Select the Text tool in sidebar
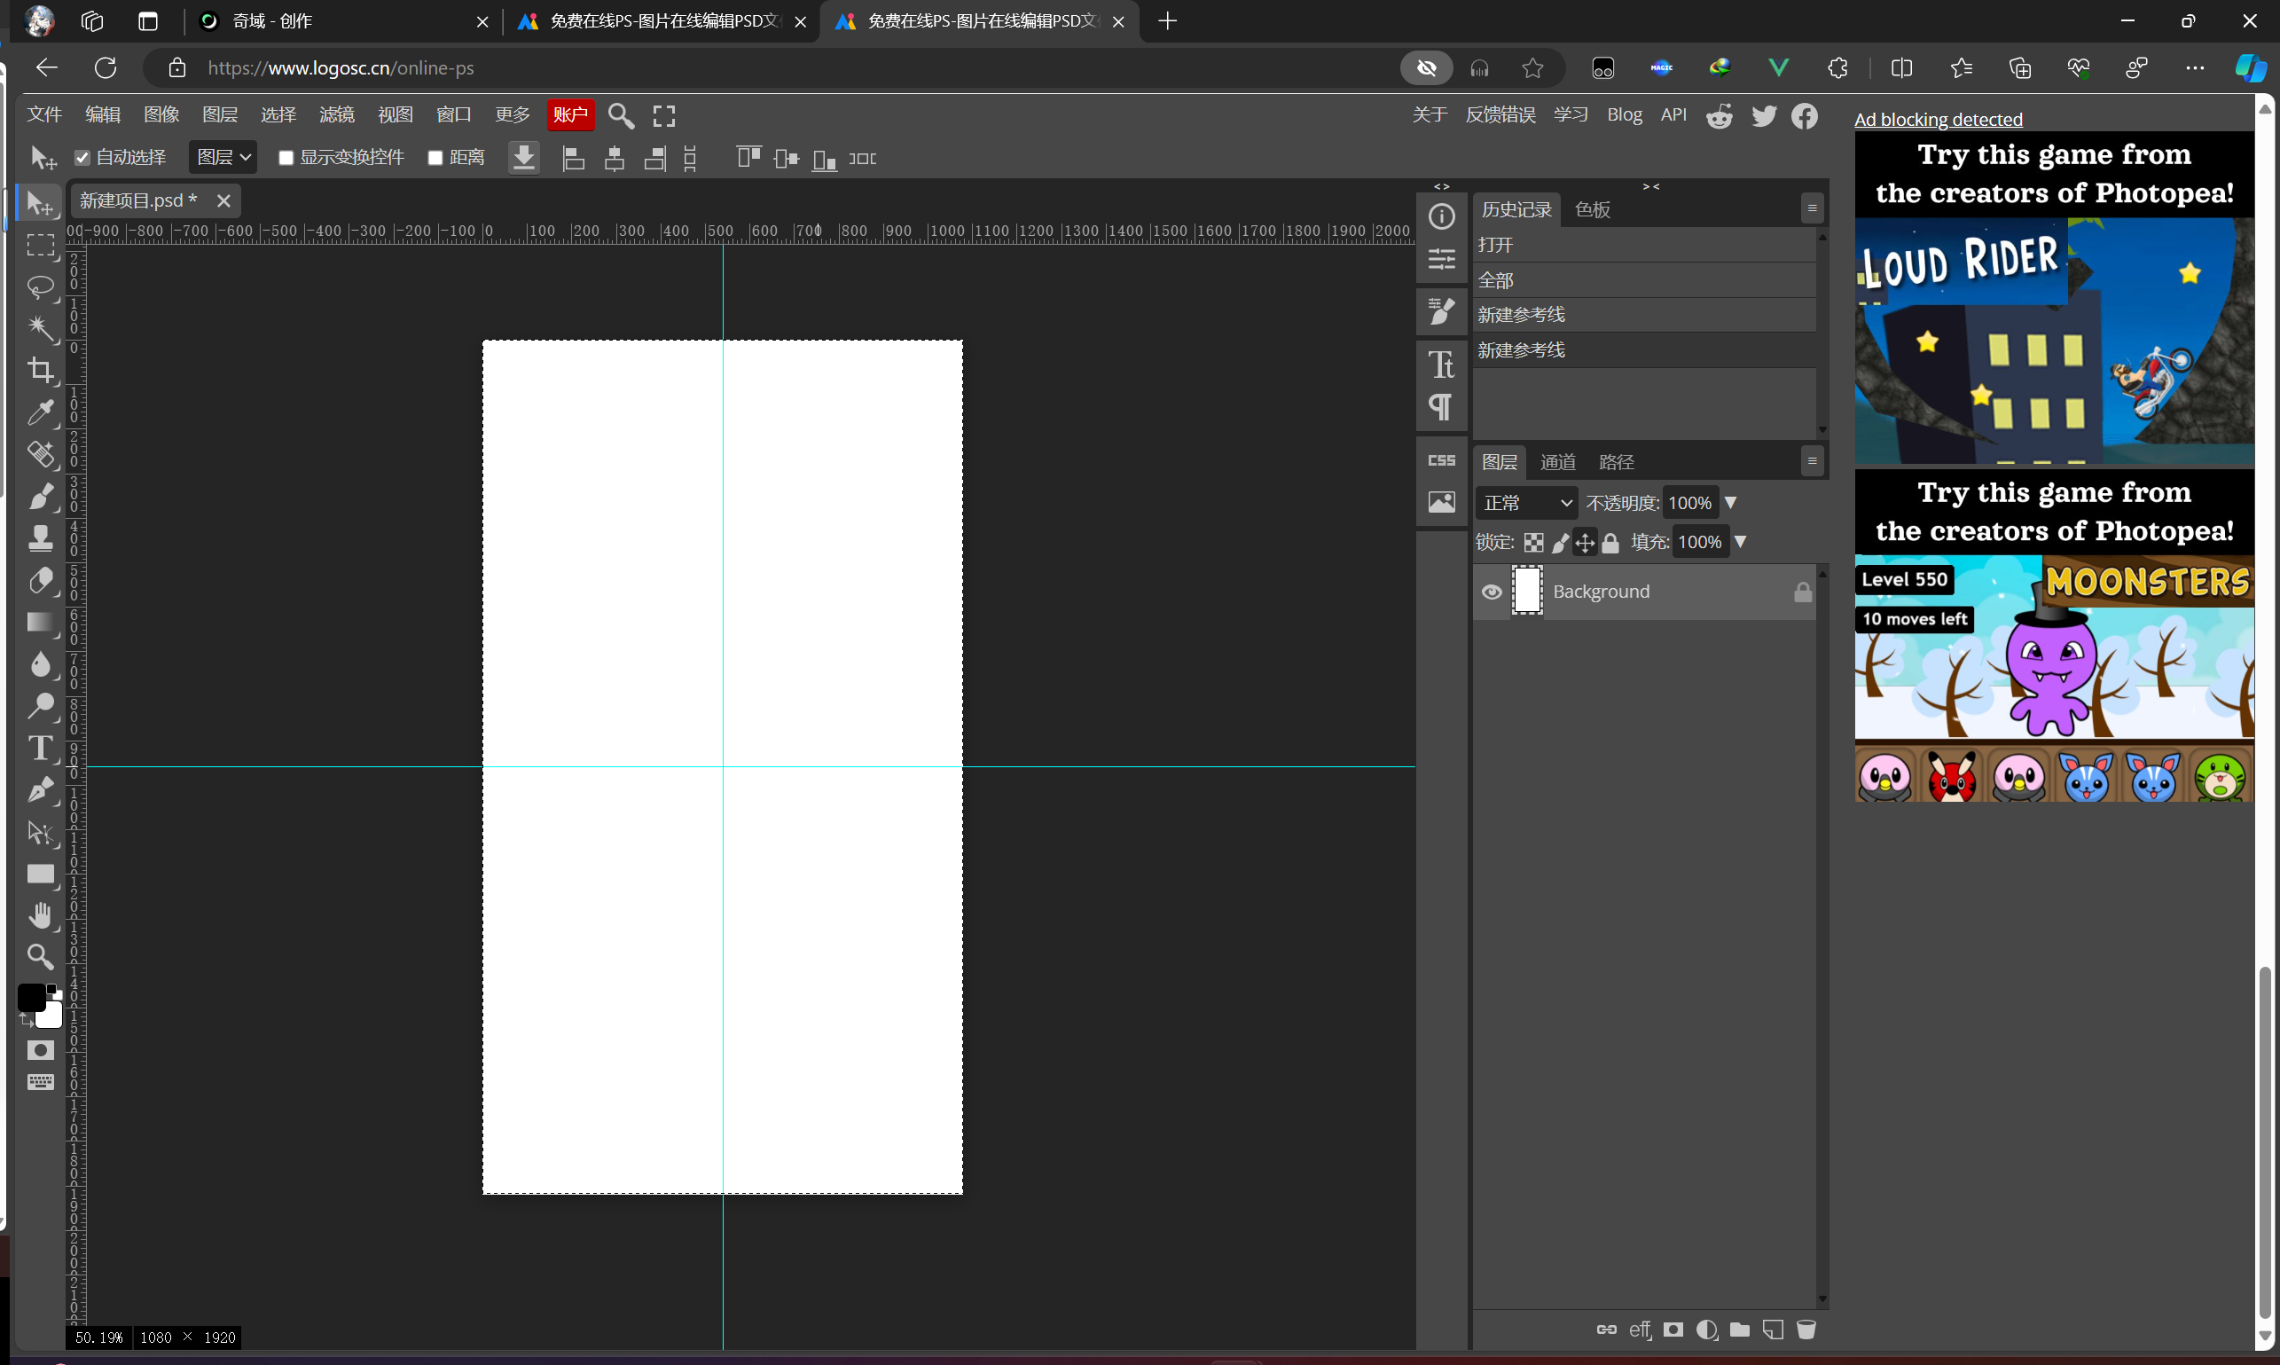Viewport: 2280px width, 1365px height. point(41,749)
